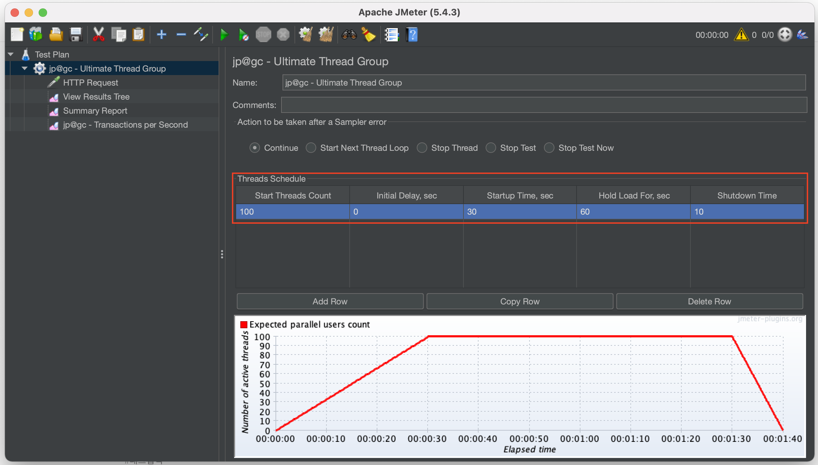Click the Copy icon in toolbar
The height and width of the screenshot is (465, 818).
point(118,35)
